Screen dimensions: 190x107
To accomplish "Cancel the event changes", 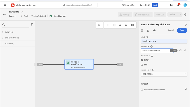I will tap(171, 30).
